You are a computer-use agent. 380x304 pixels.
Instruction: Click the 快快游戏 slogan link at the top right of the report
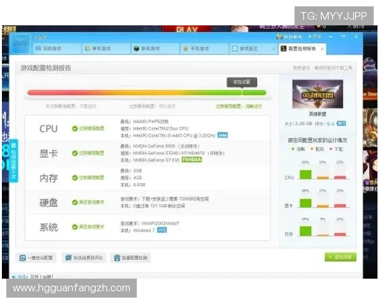[x=322, y=68]
